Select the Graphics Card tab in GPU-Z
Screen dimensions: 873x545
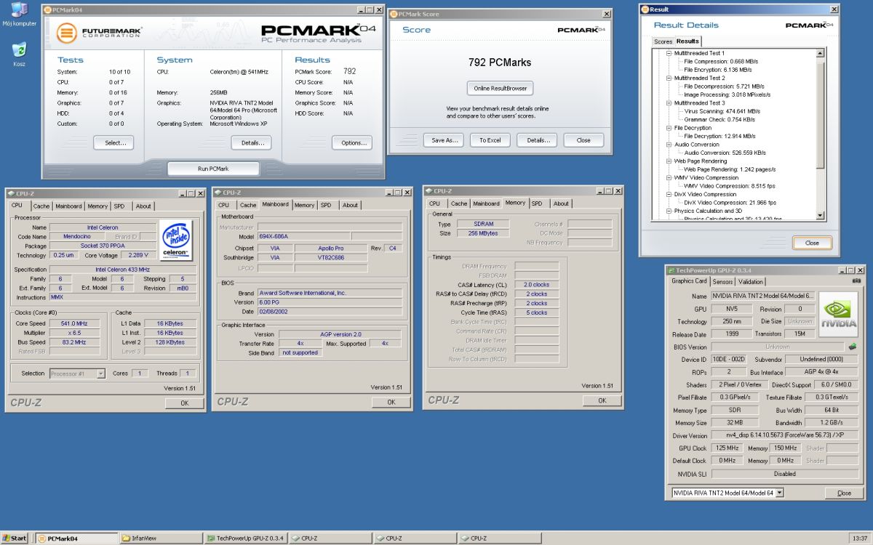point(689,281)
